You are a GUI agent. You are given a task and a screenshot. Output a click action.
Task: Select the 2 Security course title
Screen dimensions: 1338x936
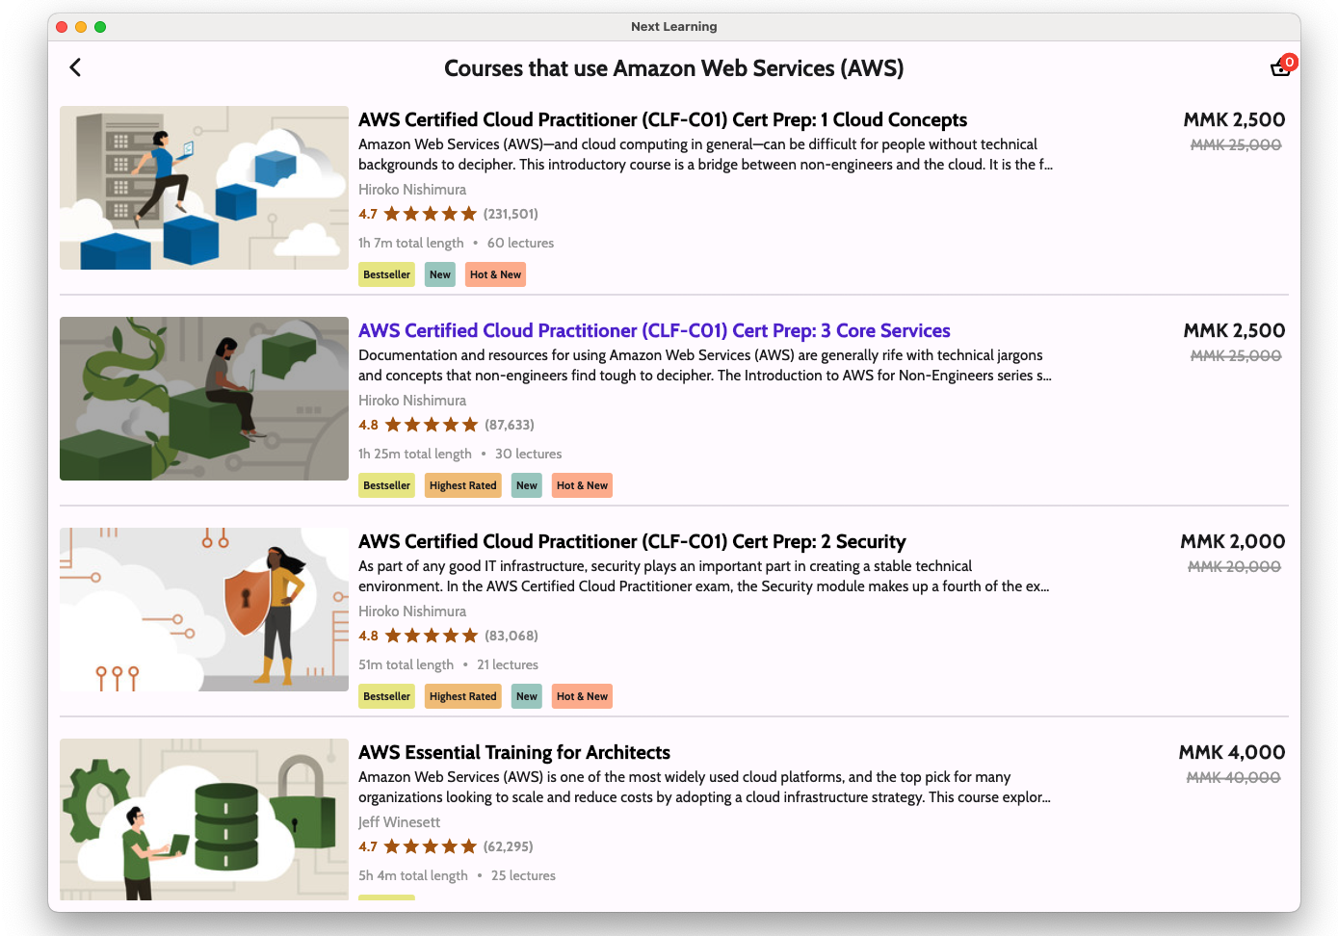(x=632, y=541)
